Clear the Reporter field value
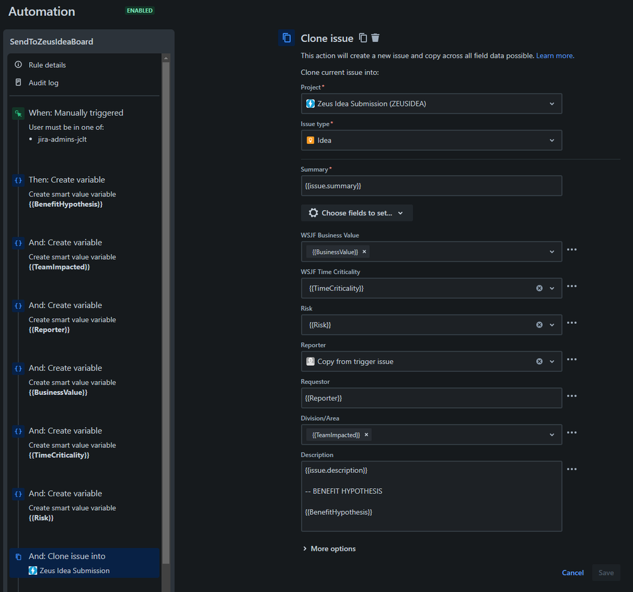633x592 pixels. tap(539, 361)
